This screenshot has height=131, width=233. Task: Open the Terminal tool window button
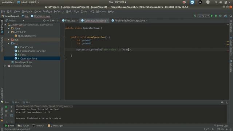click(x=38, y=126)
